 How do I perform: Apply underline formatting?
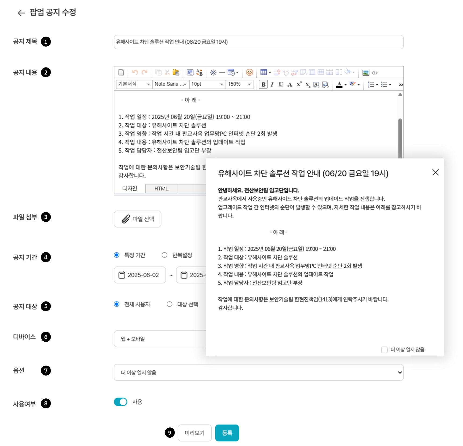[x=281, y=85]
